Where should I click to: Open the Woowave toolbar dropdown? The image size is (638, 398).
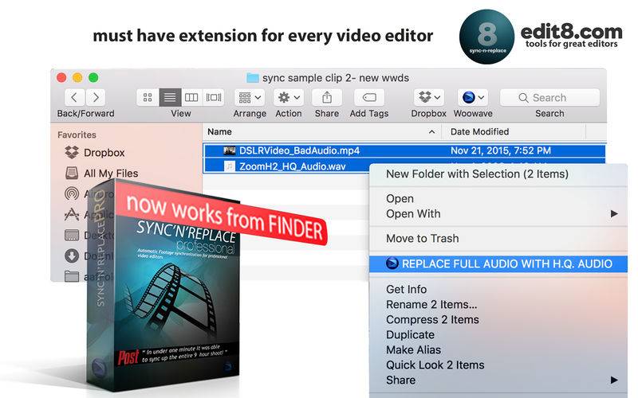point(473,97)
